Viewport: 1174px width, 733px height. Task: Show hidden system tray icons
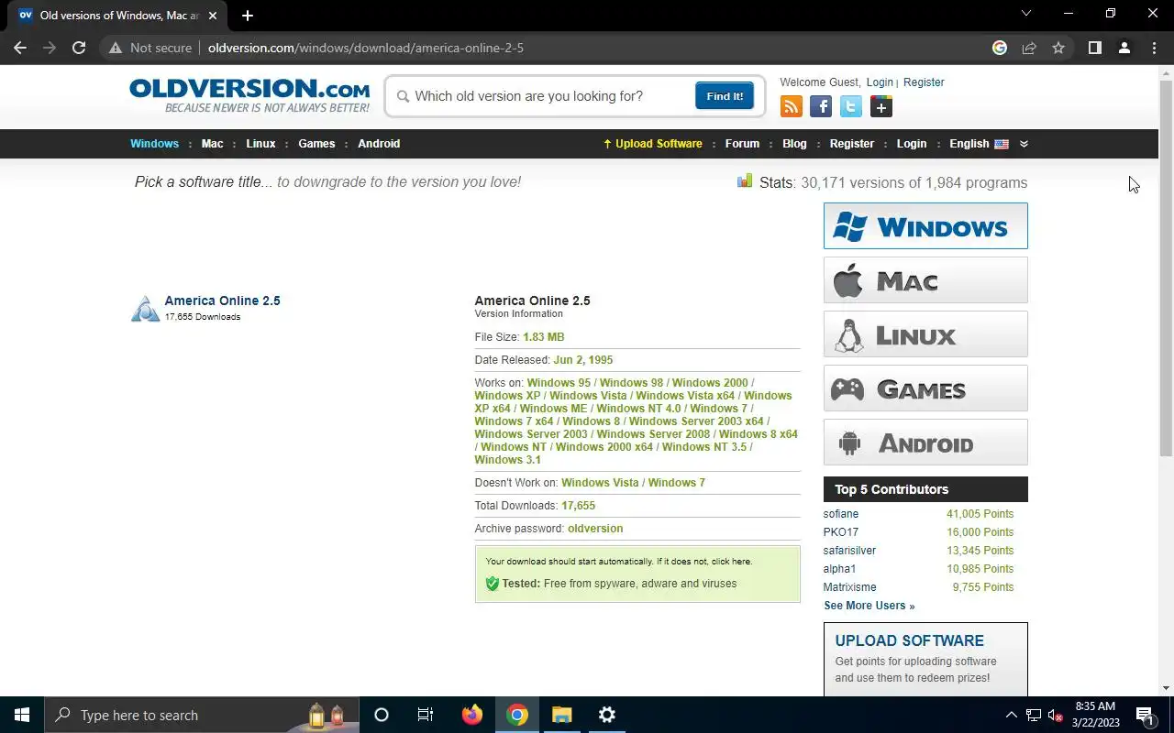(1012, 715)
